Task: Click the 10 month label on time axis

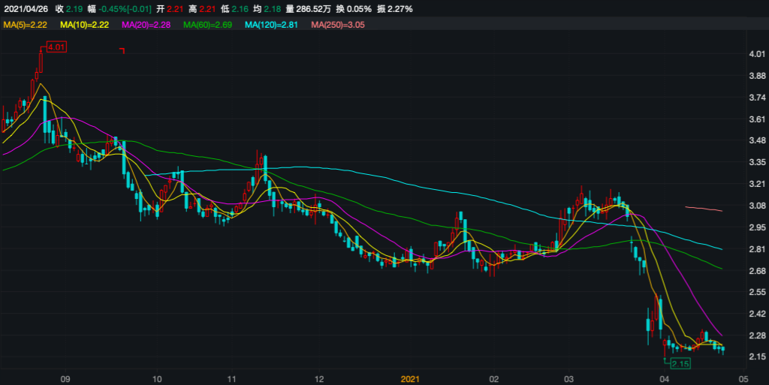Action: 157,379
